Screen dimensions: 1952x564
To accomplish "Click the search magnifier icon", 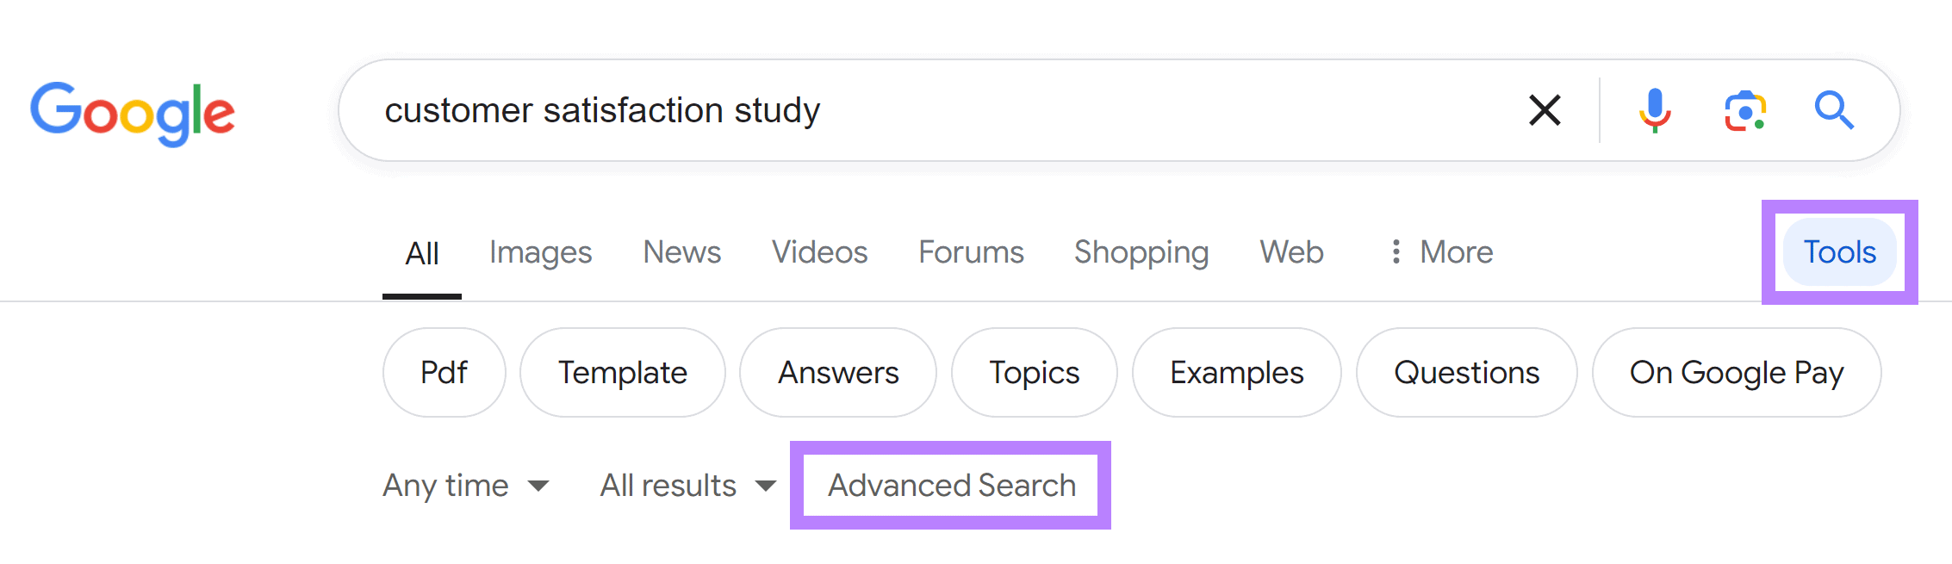I will 1835,110.
